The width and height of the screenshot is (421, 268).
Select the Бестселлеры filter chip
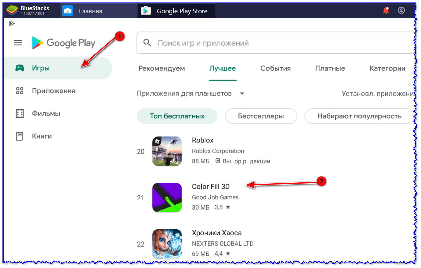(260, 116)
